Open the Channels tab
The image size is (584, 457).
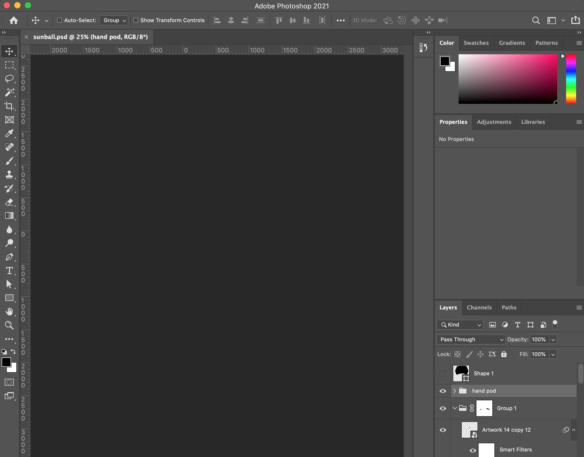click(x=479, y=307)
